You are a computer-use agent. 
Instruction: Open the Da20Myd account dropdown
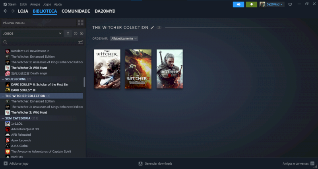coord(272,4)
